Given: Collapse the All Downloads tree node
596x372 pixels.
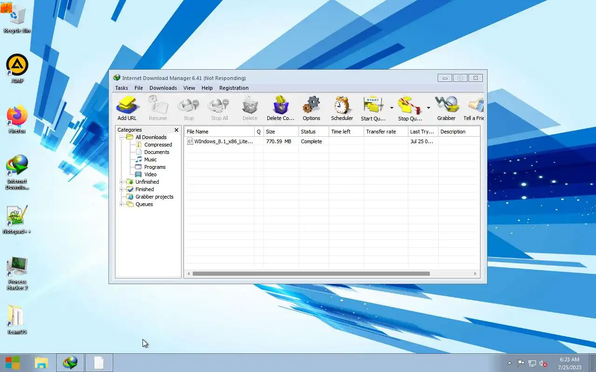Looking at the screenshot, I should click(122, 137).
